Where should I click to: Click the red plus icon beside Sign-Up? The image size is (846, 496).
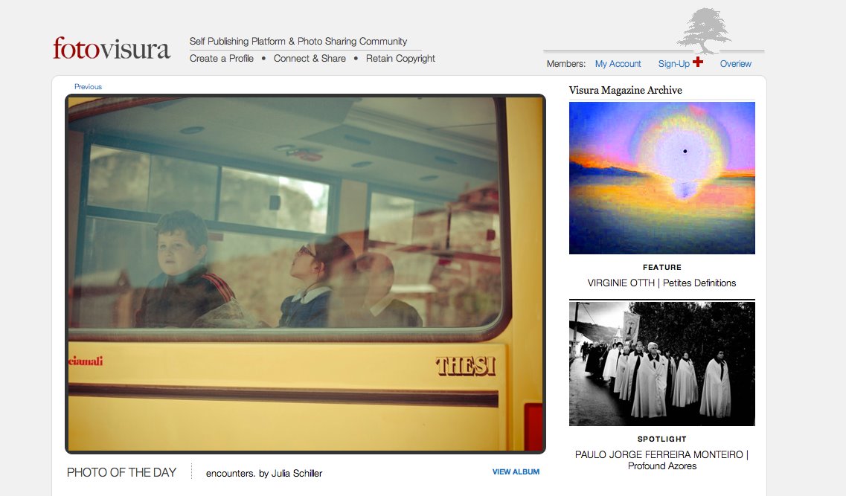[698, 62]
